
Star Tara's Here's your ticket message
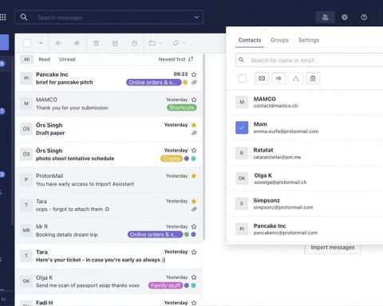pos(194,252)
